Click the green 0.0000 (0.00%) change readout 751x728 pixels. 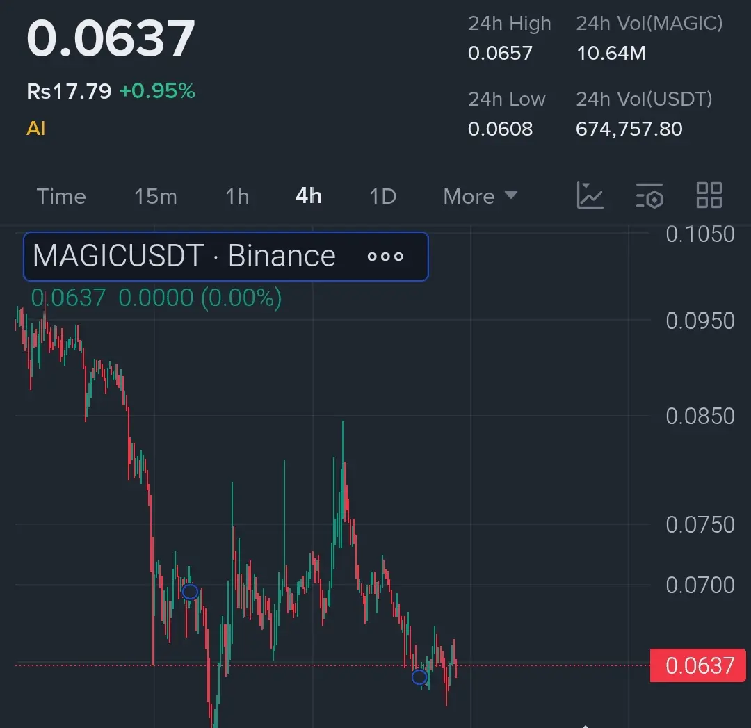point(200,298)
